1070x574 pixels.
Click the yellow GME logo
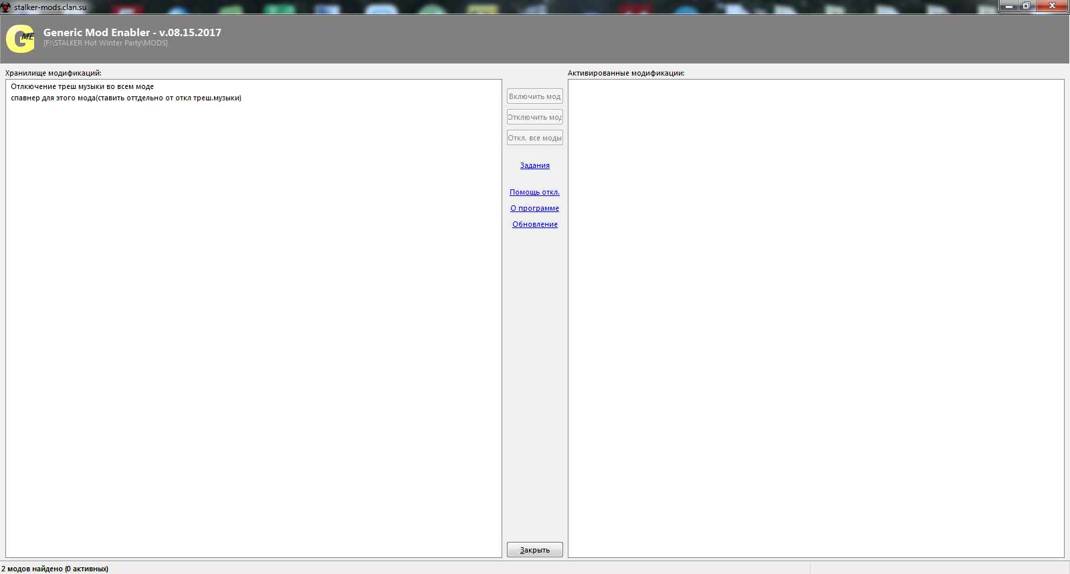[20, 39]
